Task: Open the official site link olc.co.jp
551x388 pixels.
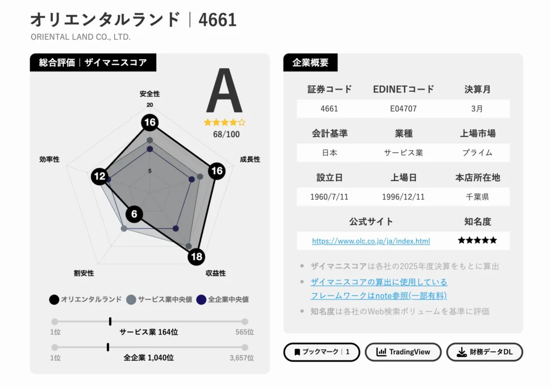Action: (x=371, y=241)
